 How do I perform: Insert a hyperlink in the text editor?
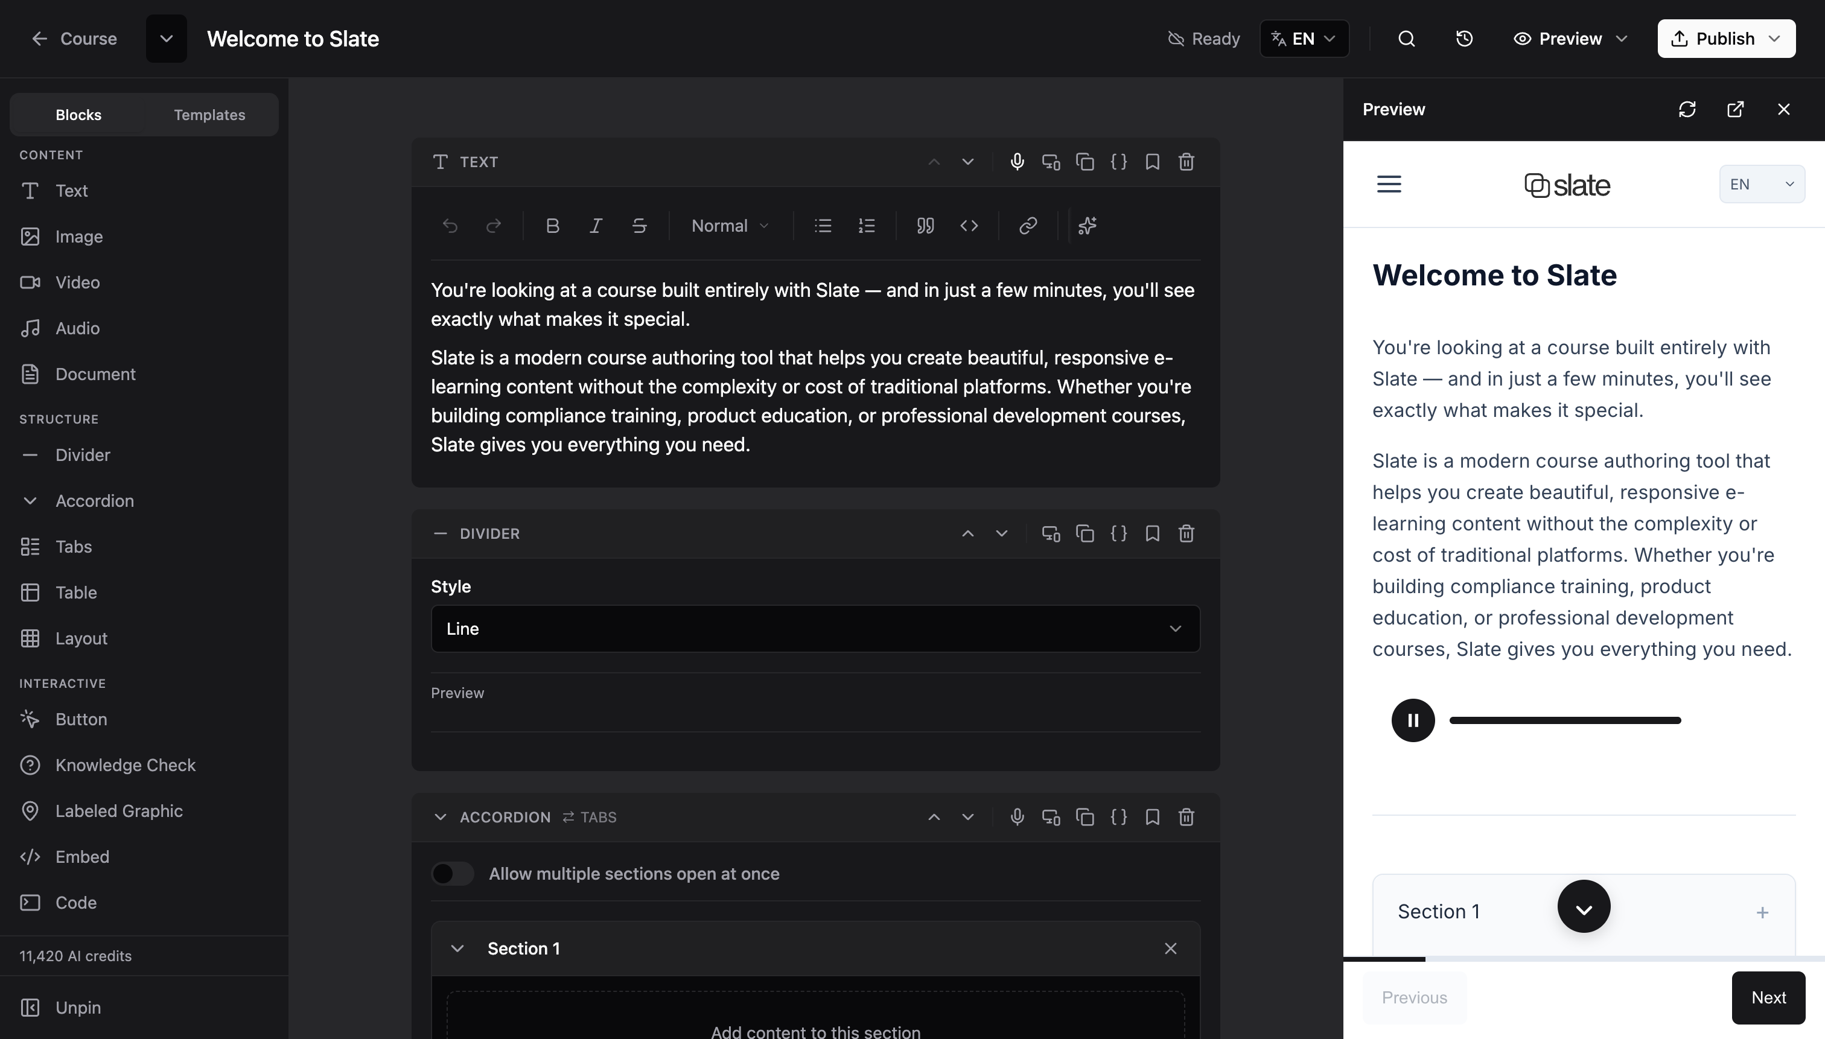(x=1028, y=226)
